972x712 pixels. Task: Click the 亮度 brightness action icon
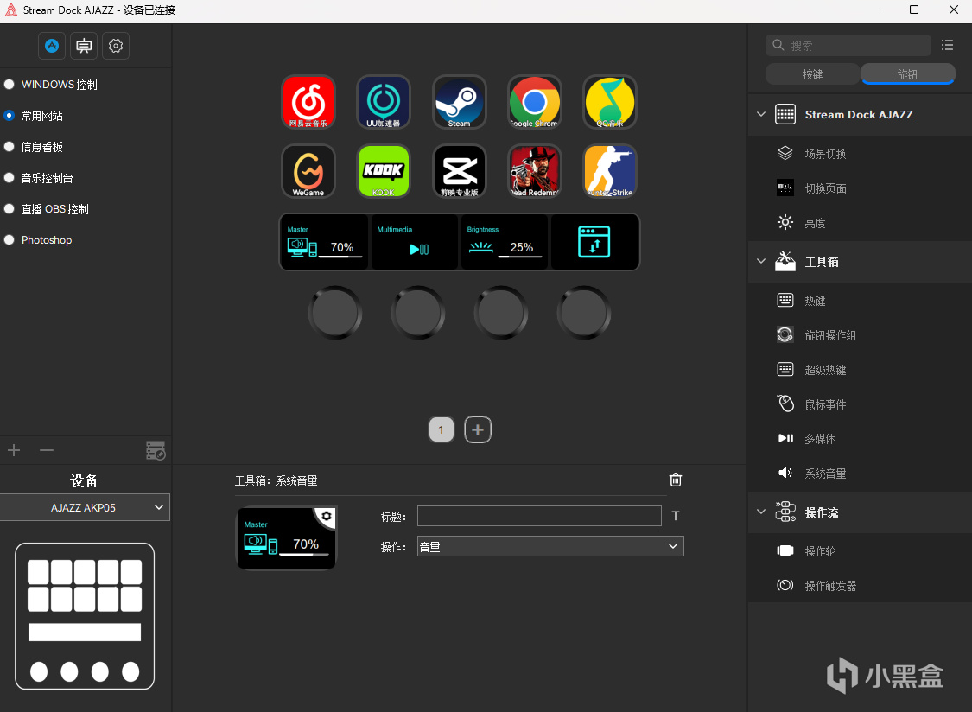point(785,223)
